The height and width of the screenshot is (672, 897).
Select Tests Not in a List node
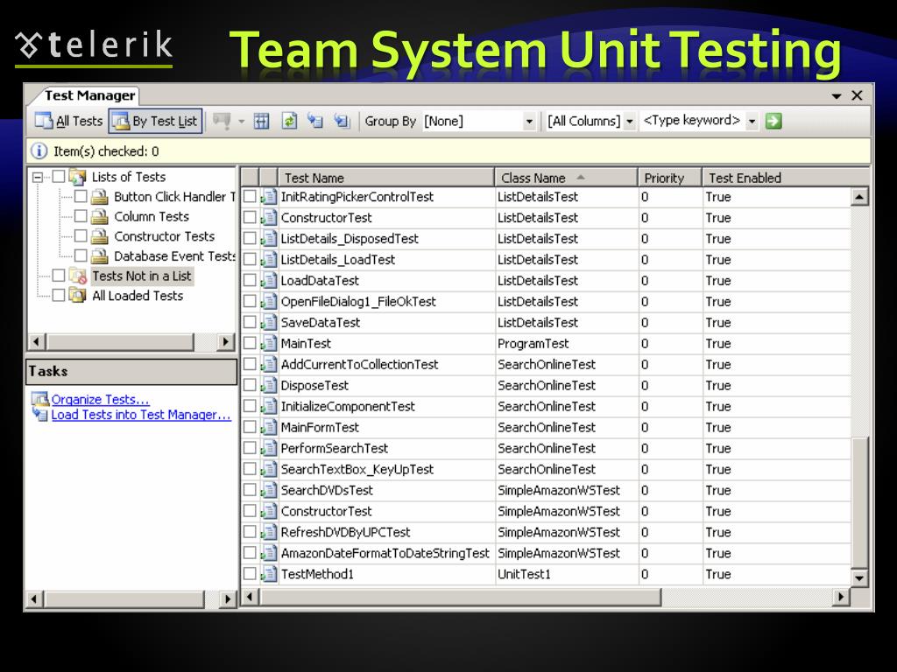pyautogui.click(x=142, y=276)
